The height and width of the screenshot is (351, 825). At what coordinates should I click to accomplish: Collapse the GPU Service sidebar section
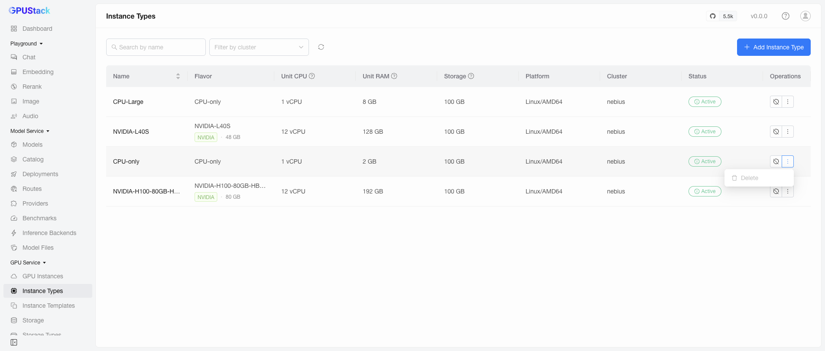[x=28, y=263]
